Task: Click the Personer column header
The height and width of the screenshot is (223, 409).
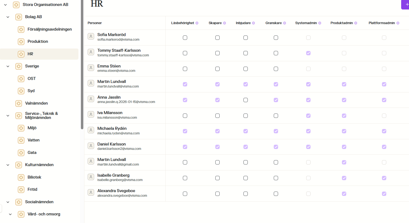Action: tap(95, 23)
